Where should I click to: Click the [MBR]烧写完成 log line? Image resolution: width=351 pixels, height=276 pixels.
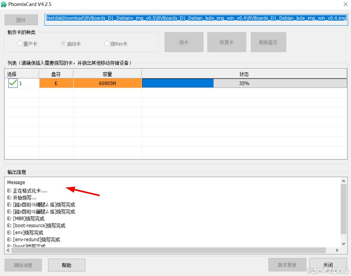26,219
